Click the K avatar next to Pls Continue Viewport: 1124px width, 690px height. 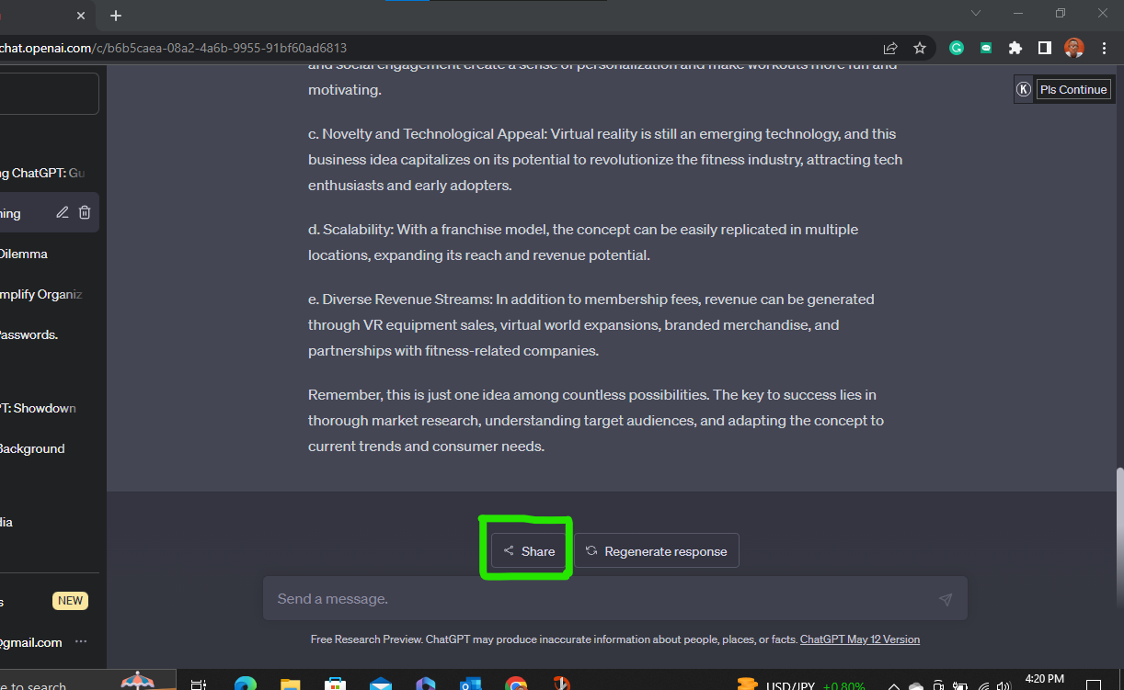[1023, 88]
